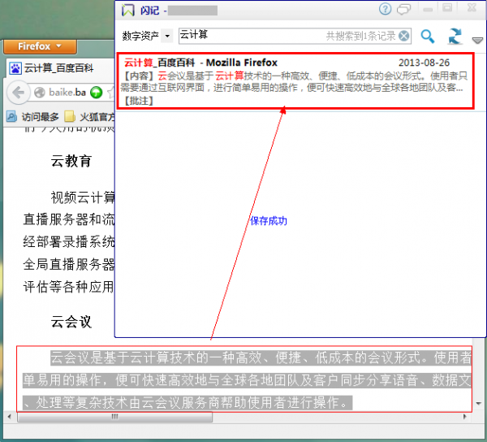Open the 访问最多 bookmarks item
This screenshot has height=442, width=487.
[33, 117]
